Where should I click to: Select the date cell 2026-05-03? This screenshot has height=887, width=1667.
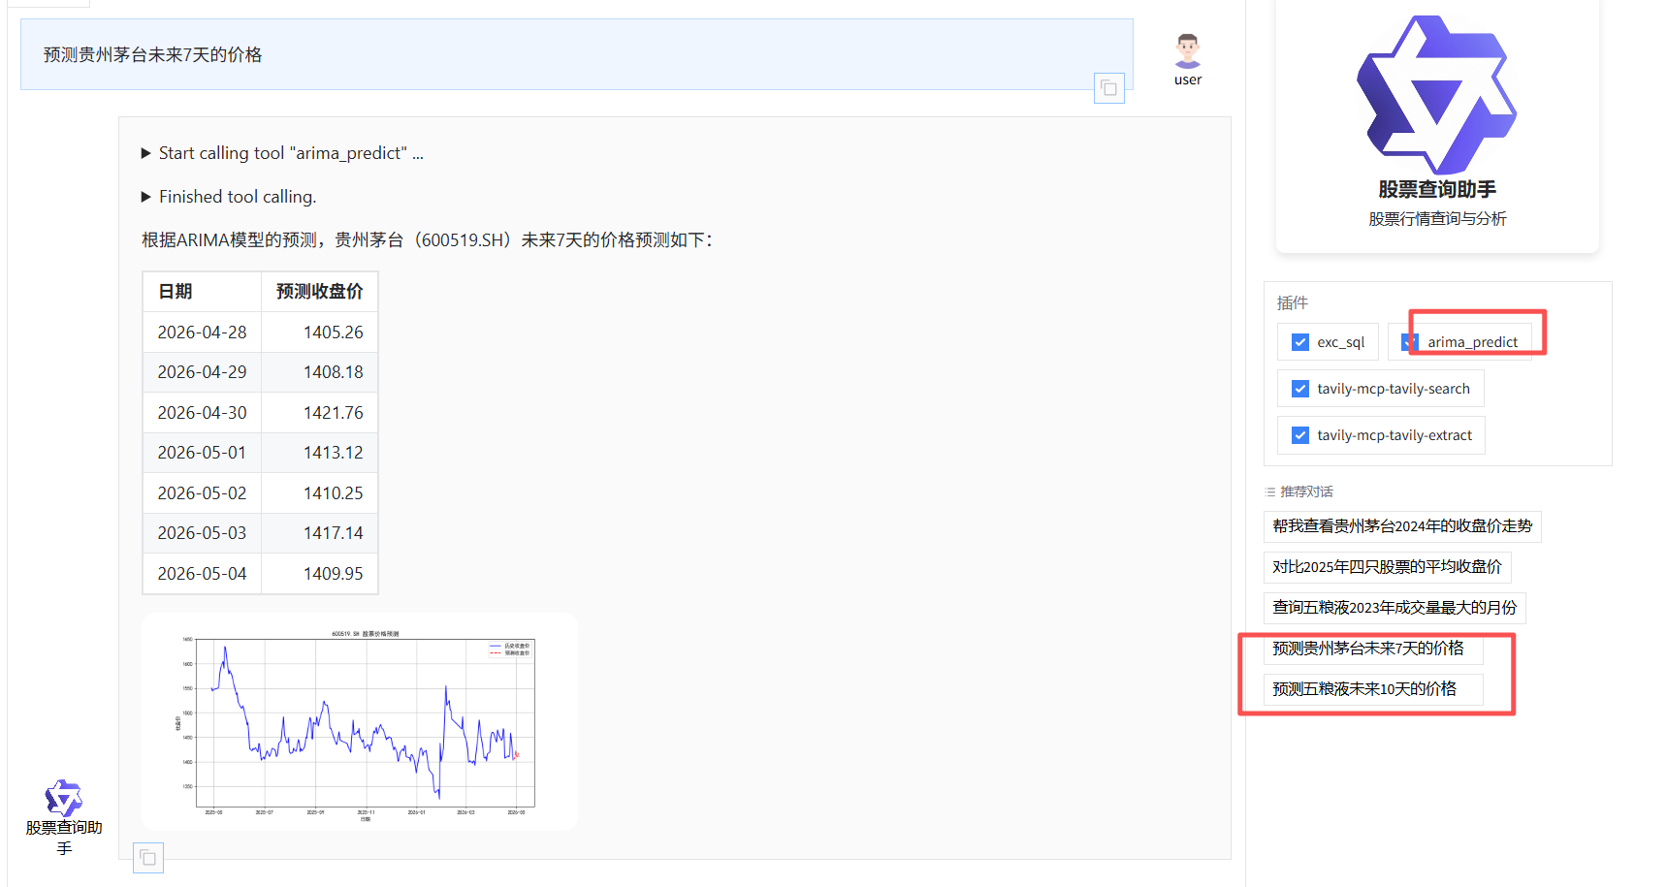coord(202,533)
